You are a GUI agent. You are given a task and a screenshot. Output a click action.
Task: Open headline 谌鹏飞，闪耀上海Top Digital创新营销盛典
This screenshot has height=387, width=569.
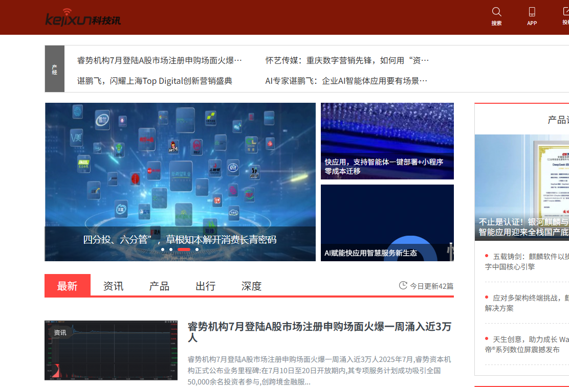(155, 81)
